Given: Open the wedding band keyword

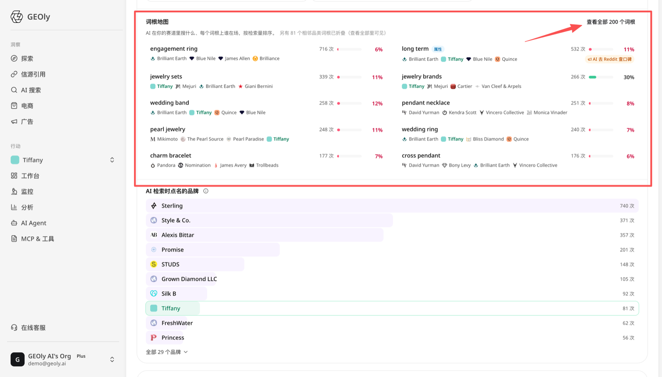Looking at the screenshot, I should 170,103.
